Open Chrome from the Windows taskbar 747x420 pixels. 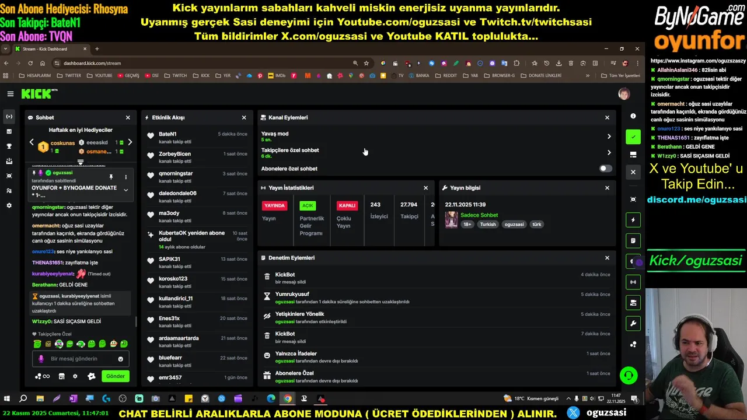click(x=288, y=399)
